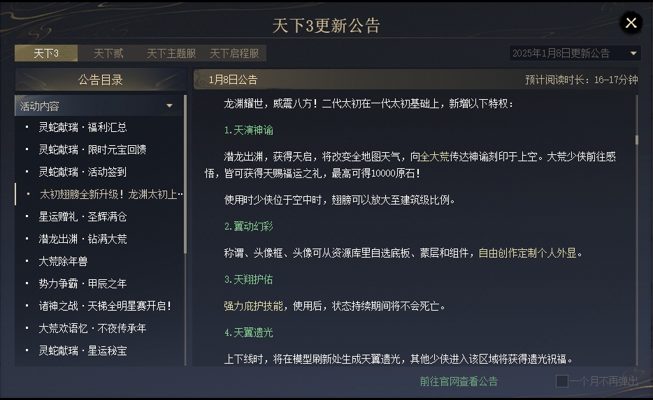Jump to 星运赠礼·圣辉满仓 section
Viewport: 653px width, 400px height.
pos(82,216)
